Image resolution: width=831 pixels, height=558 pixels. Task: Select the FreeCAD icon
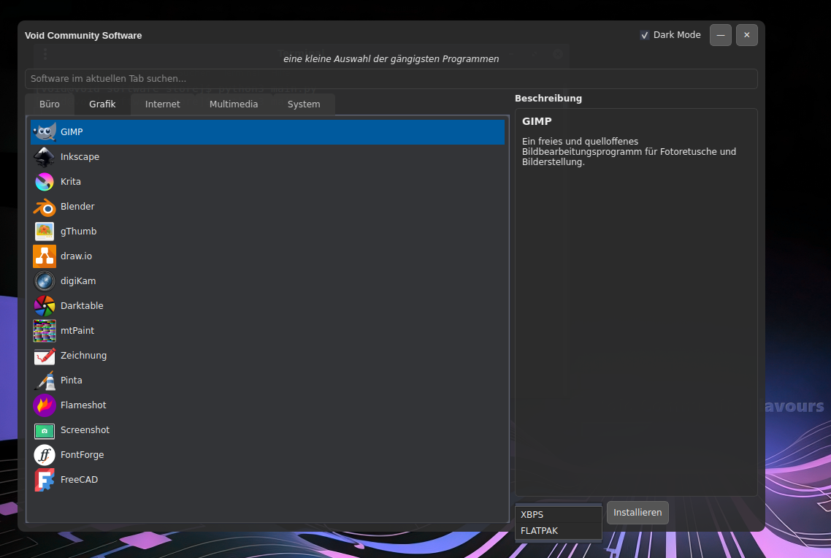pos(45,480)
